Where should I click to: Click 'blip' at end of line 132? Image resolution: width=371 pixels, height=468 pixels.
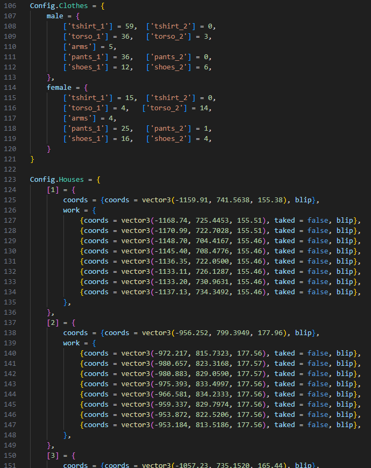point(345,272)
